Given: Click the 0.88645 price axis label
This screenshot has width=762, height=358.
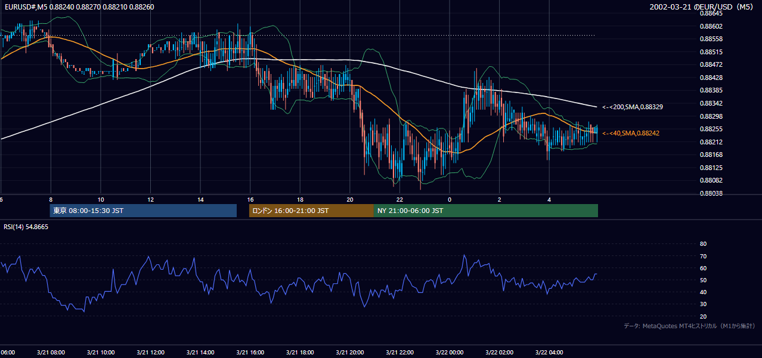Looking at the screenshot, I should [x=711, y=13].
